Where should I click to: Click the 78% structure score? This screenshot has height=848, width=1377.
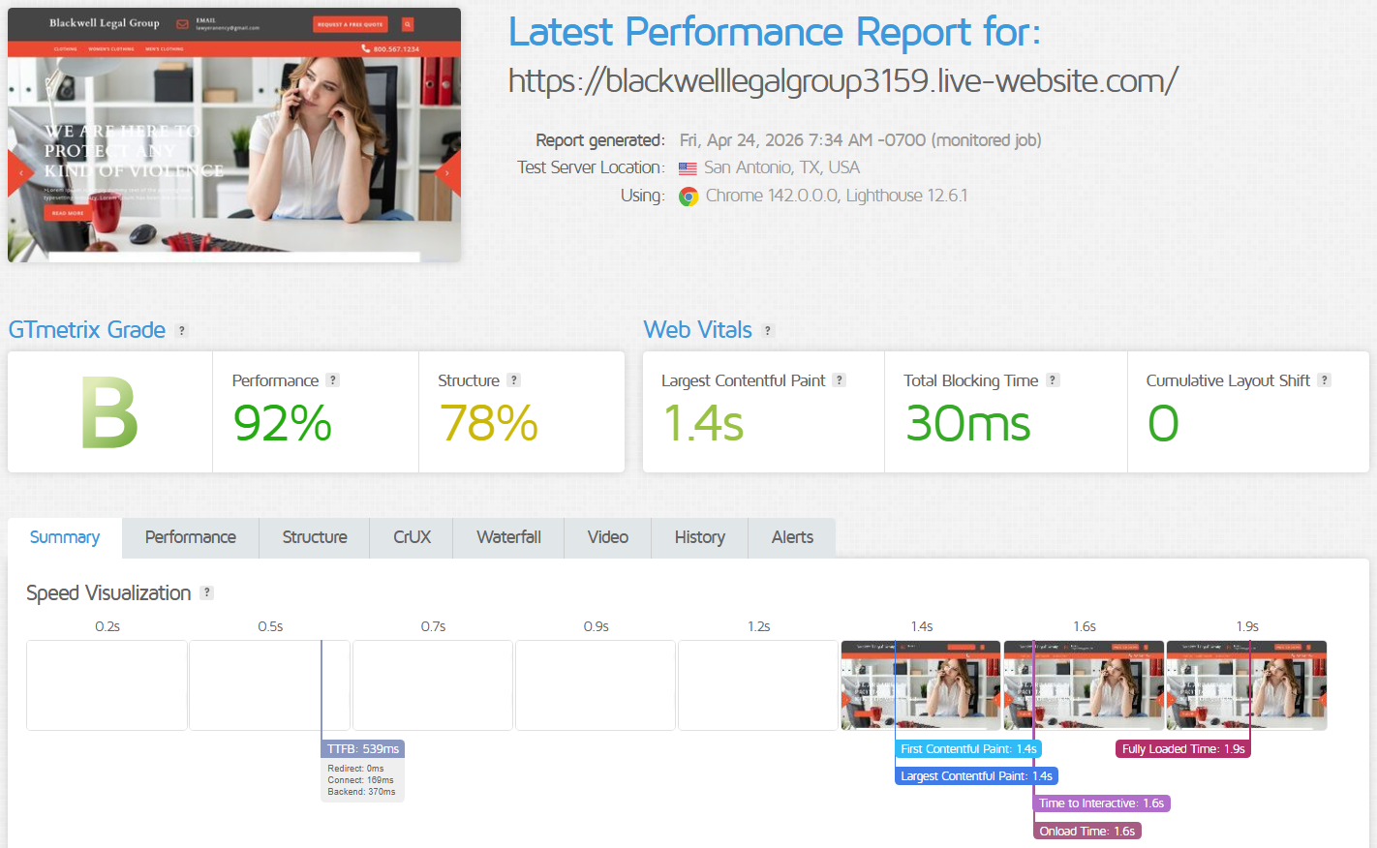pos(488,423)
